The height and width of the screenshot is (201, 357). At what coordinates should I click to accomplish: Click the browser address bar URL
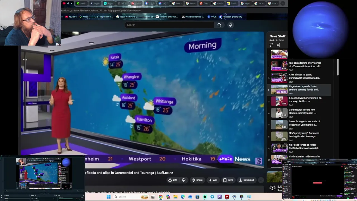[x=101, y=11]
